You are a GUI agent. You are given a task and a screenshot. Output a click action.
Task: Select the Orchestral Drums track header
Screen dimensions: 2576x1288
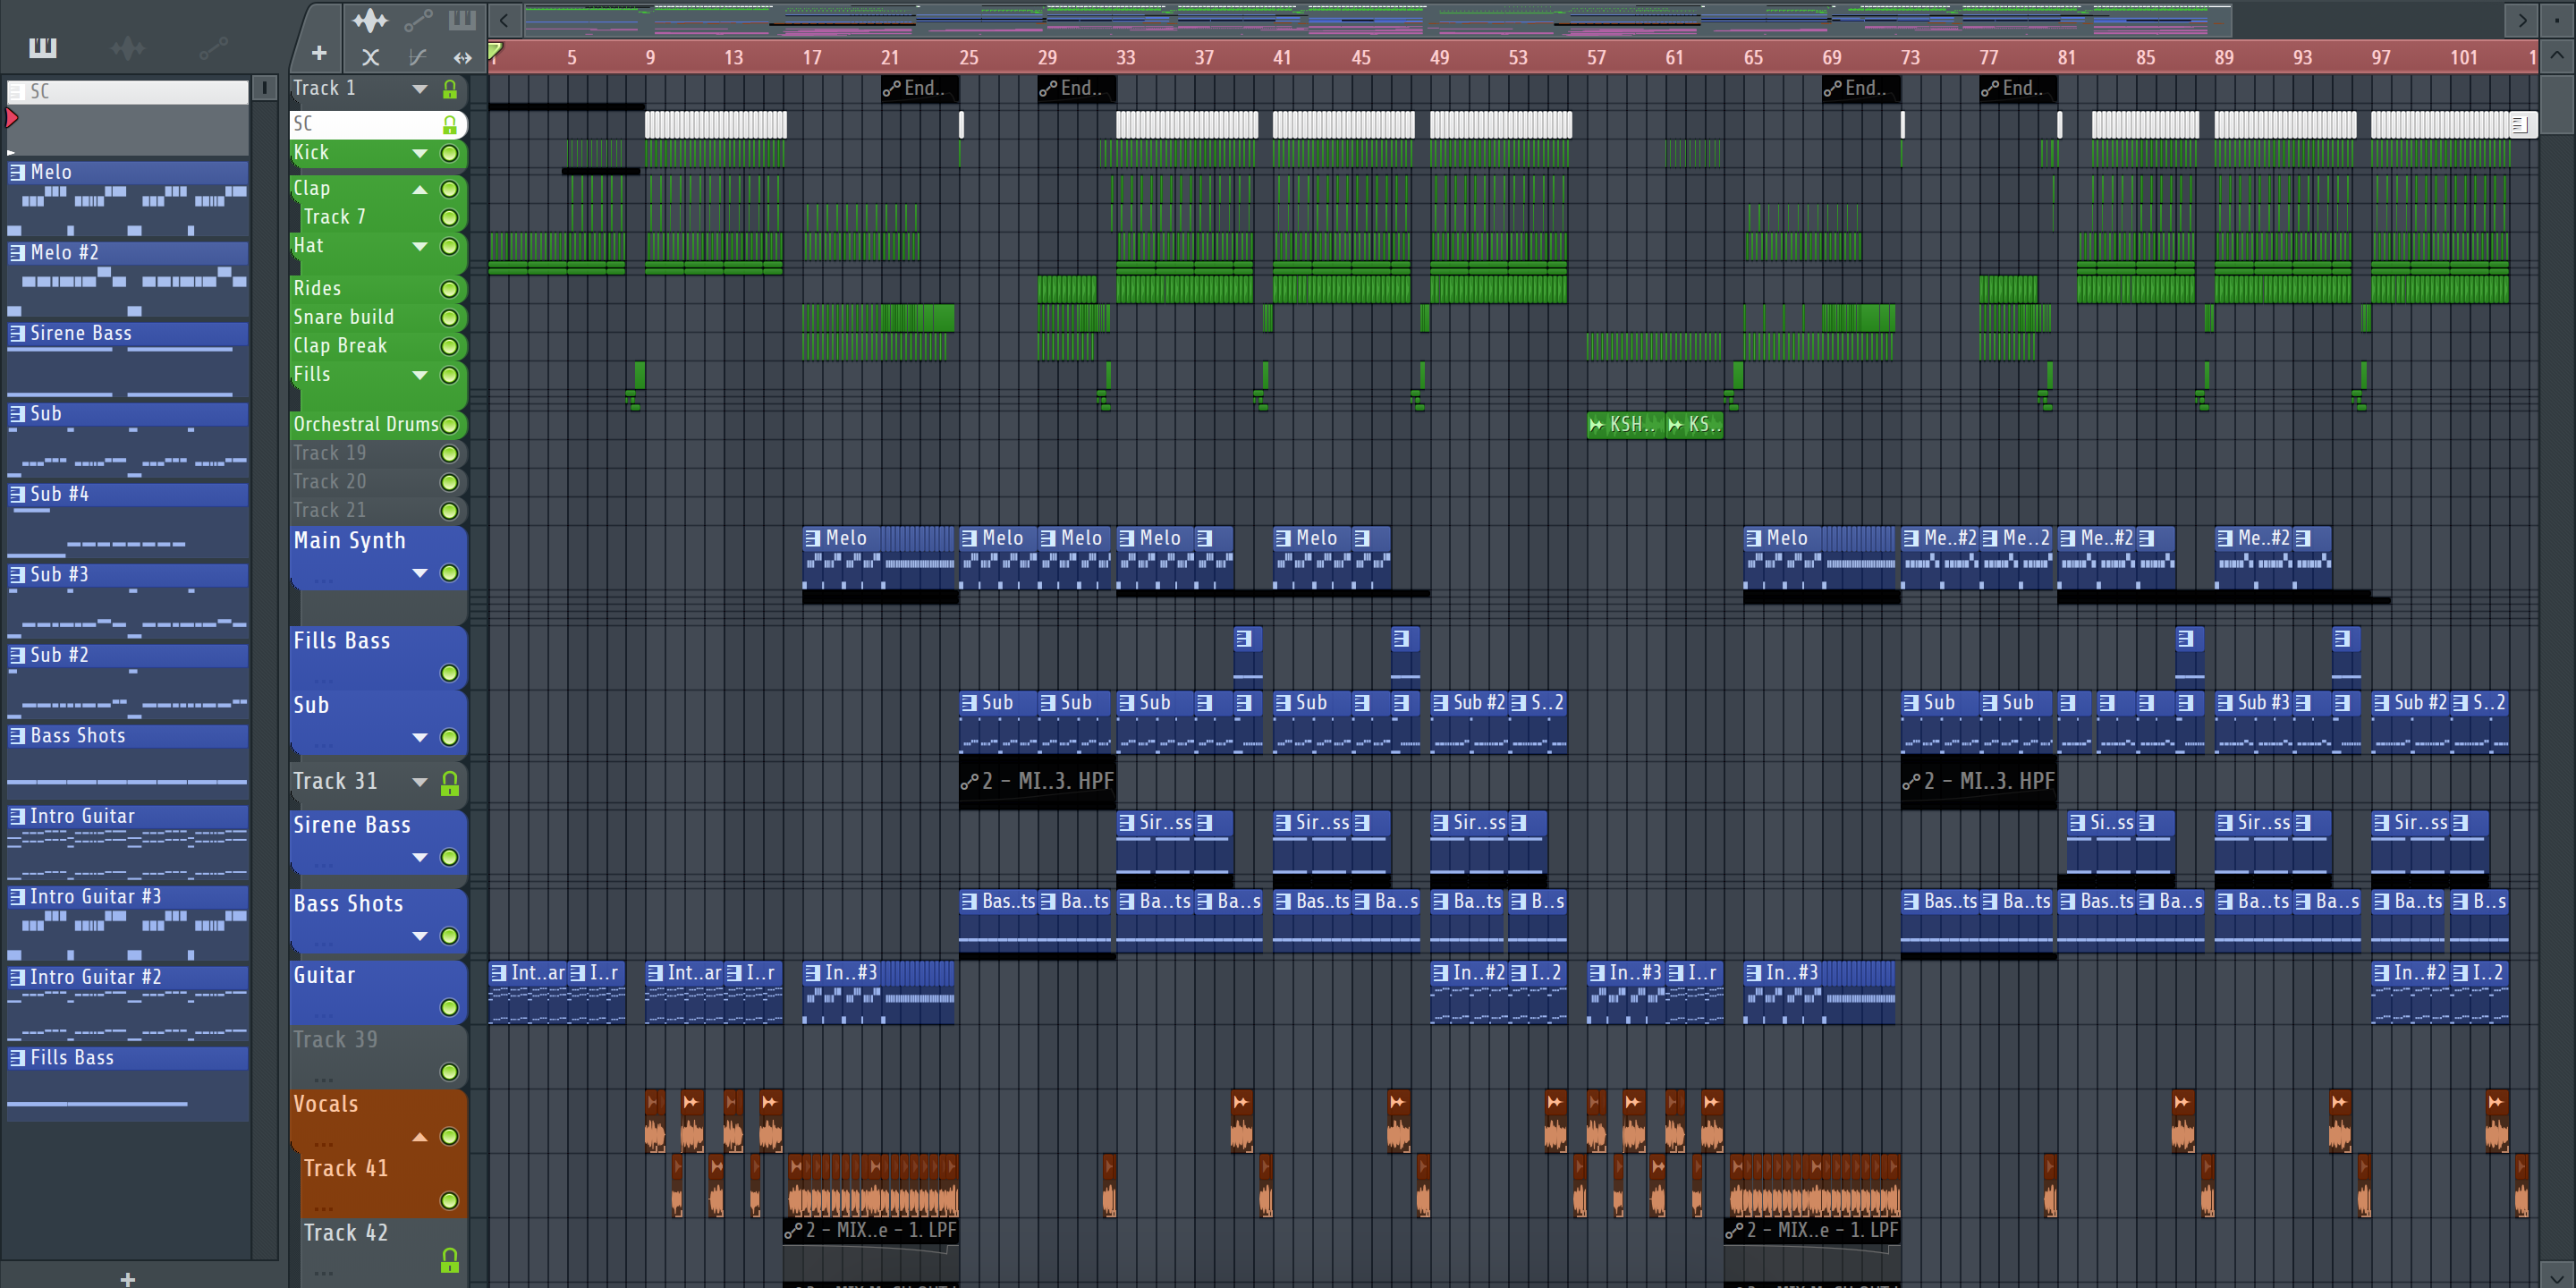tap(378, 425)
